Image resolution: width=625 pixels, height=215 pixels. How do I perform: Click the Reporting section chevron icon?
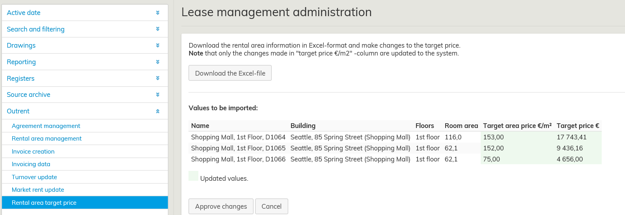coord(158,62)
